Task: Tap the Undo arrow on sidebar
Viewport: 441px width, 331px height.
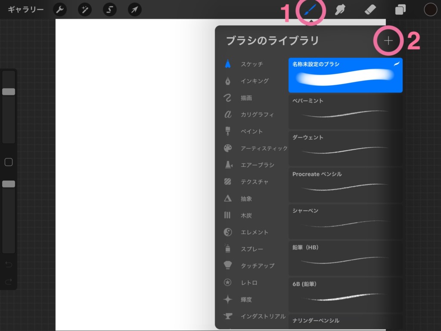Action: coord(9,264)
